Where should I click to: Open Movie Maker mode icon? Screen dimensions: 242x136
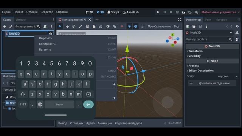pyautogui.click(x=196, y=12)
